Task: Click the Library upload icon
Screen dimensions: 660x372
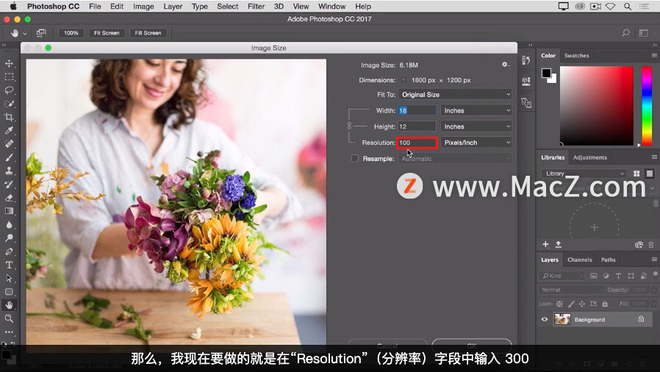Action: (x=559, y=245)
